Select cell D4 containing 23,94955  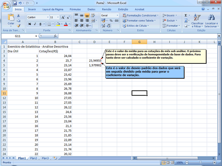coord(95,61)
